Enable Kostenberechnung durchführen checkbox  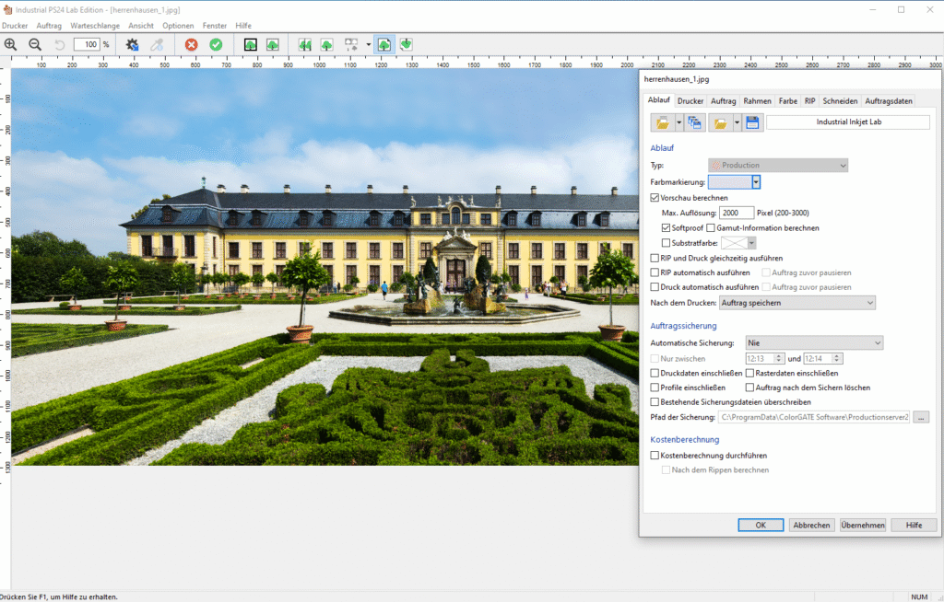655,456
